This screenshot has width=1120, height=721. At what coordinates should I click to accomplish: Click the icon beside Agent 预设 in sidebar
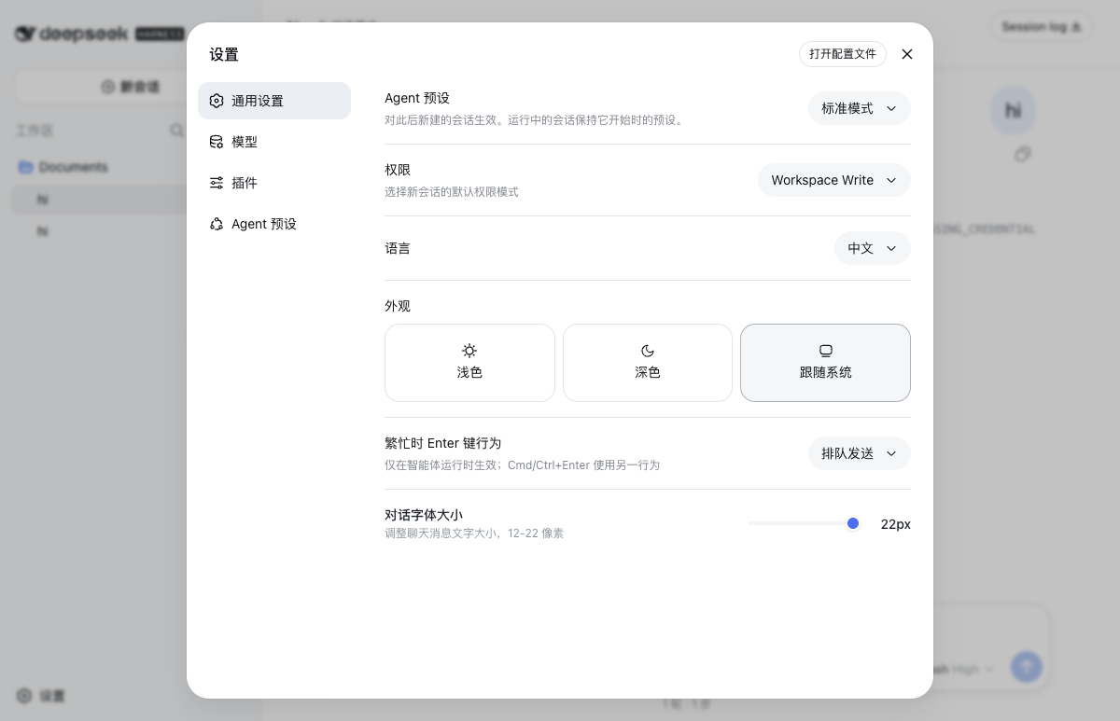point(217,224)
